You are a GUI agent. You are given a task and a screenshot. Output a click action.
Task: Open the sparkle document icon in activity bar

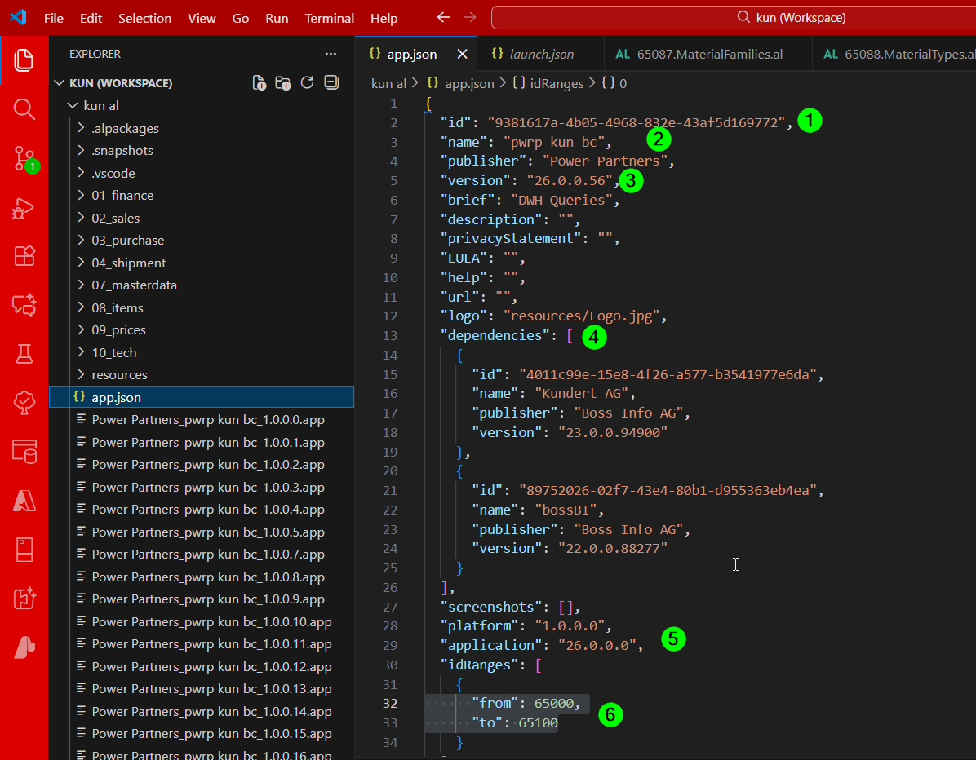pyautogui.click(x=24, y=599)
